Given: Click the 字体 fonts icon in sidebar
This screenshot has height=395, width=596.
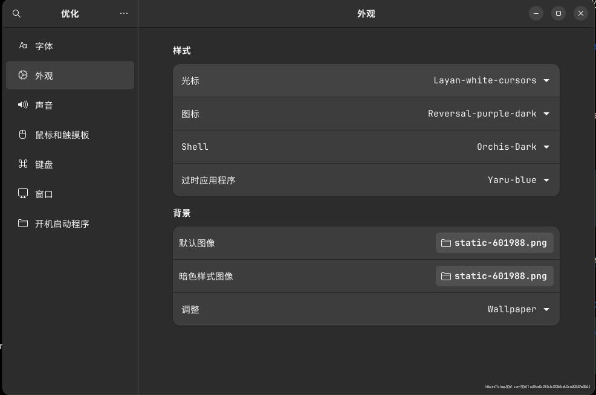Looking at the screenshot, I should [x=23, y=45].
